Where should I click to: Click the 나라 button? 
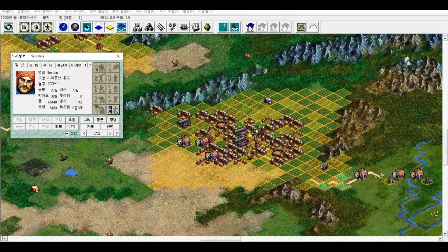coord(87,120)
